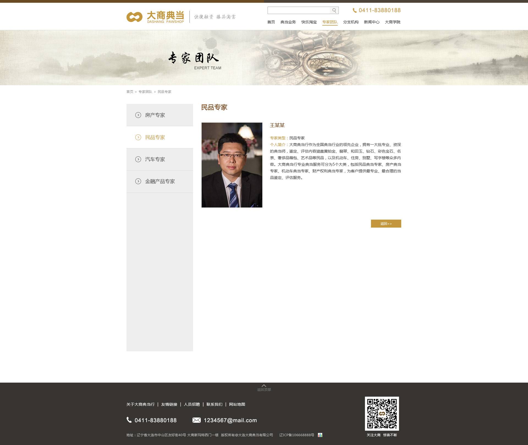Focus the header search input field
Viewport: 528px width, 445px height.
[299, 10]
